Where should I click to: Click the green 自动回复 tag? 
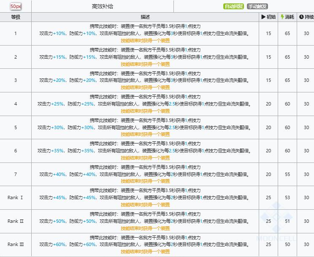click(x=233, y=6)
